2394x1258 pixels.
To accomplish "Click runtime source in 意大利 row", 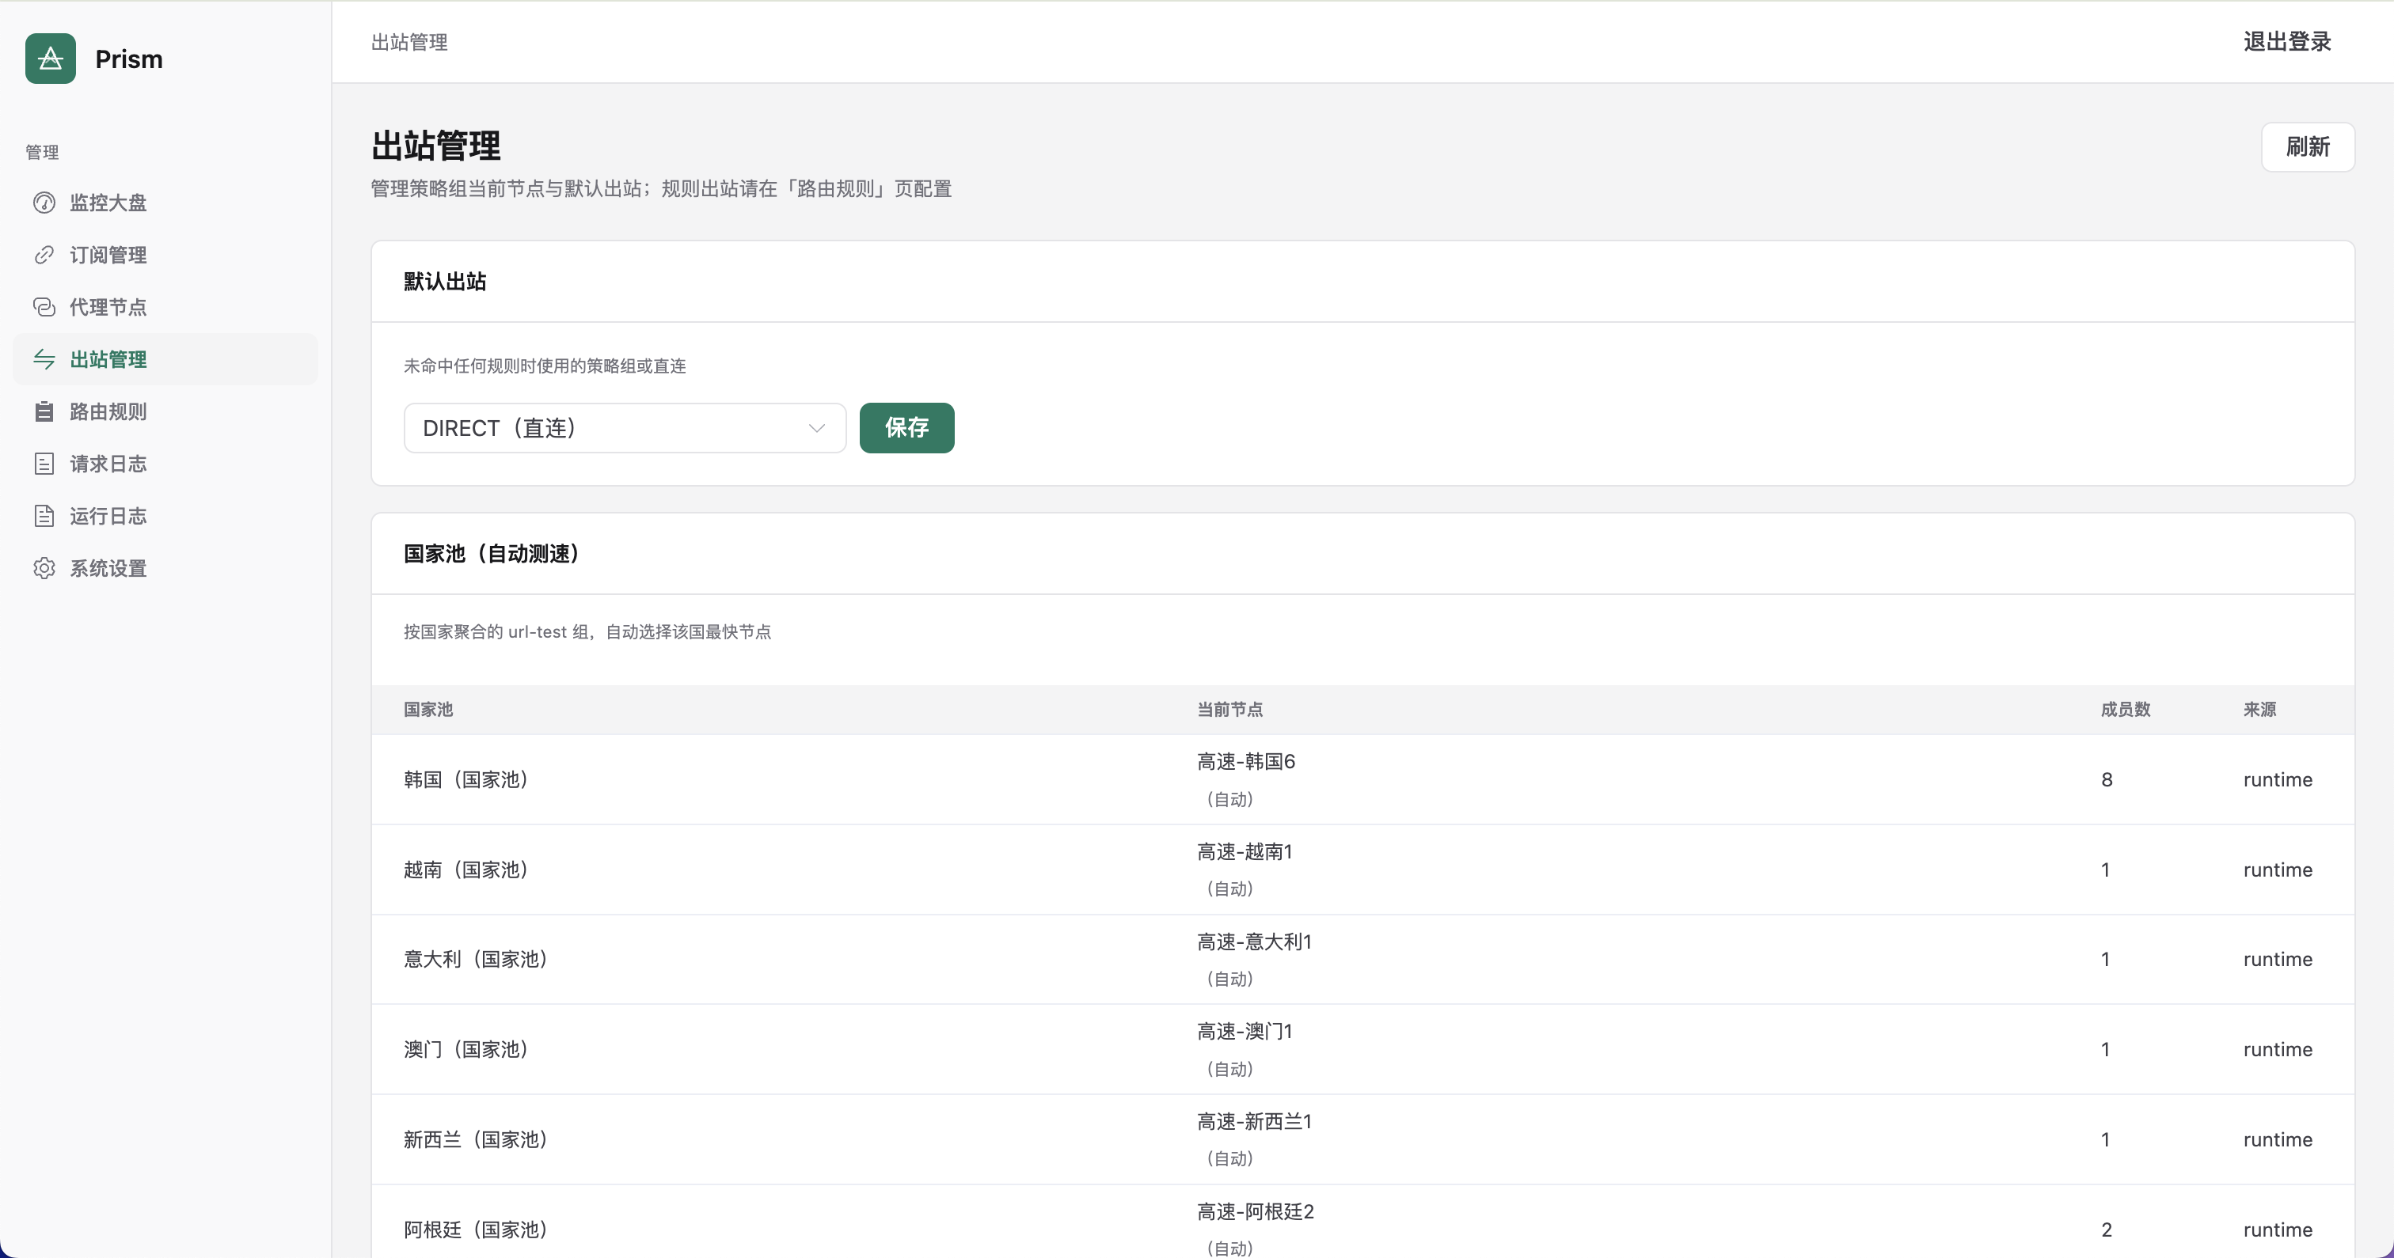I will click(x=2277, y=959).
